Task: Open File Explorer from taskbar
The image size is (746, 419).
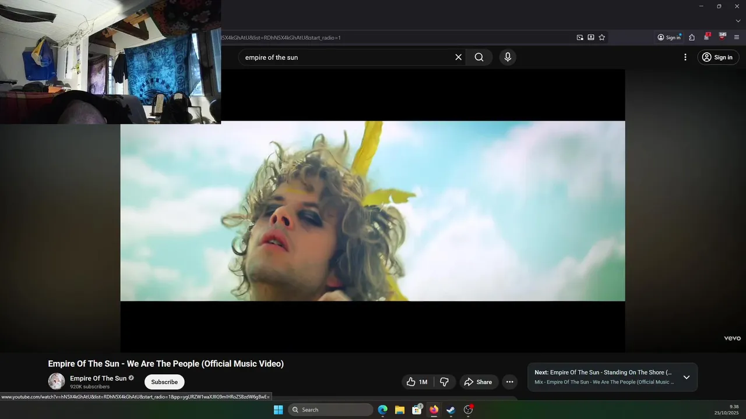Action: point(400,410)
